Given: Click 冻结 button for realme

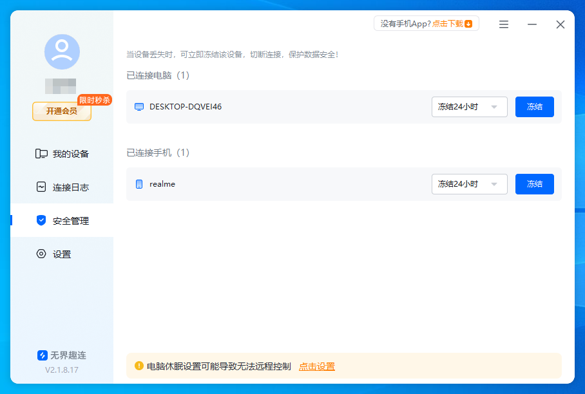Looking at the screenshot, I should click(x=534, y=184).
